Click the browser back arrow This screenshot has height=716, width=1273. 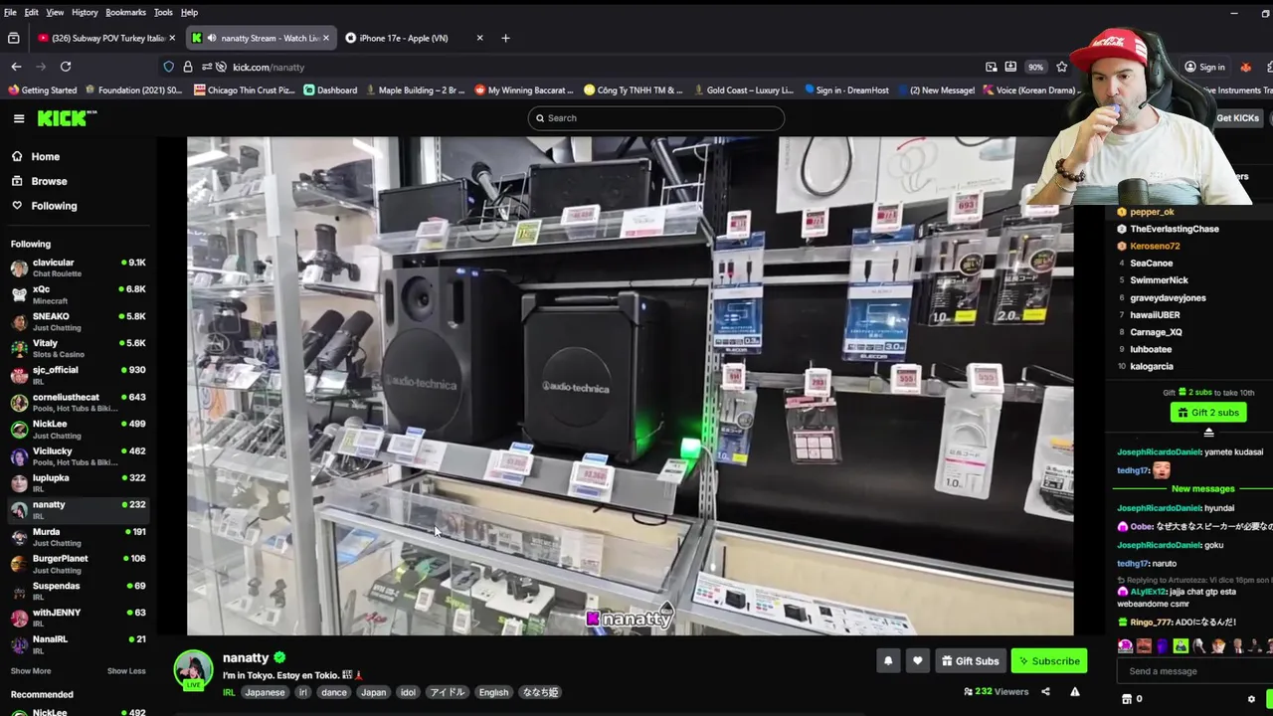coord(16,67)
